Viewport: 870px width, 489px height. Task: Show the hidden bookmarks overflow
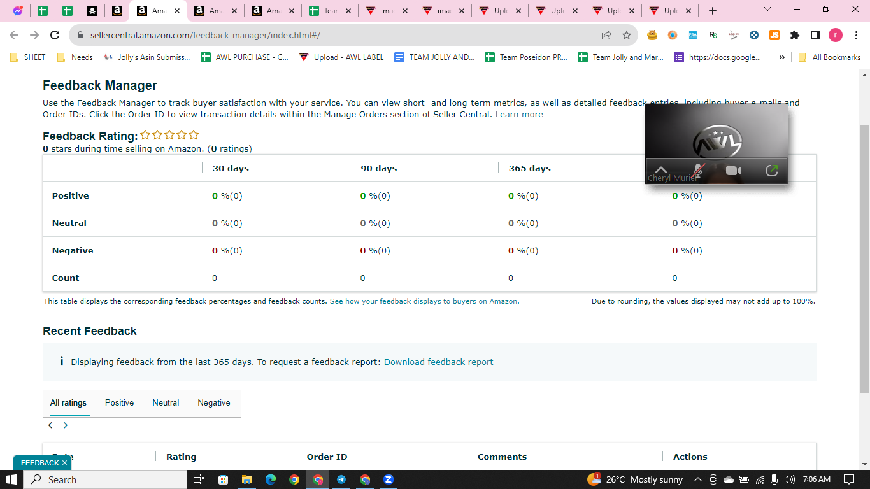782,57
